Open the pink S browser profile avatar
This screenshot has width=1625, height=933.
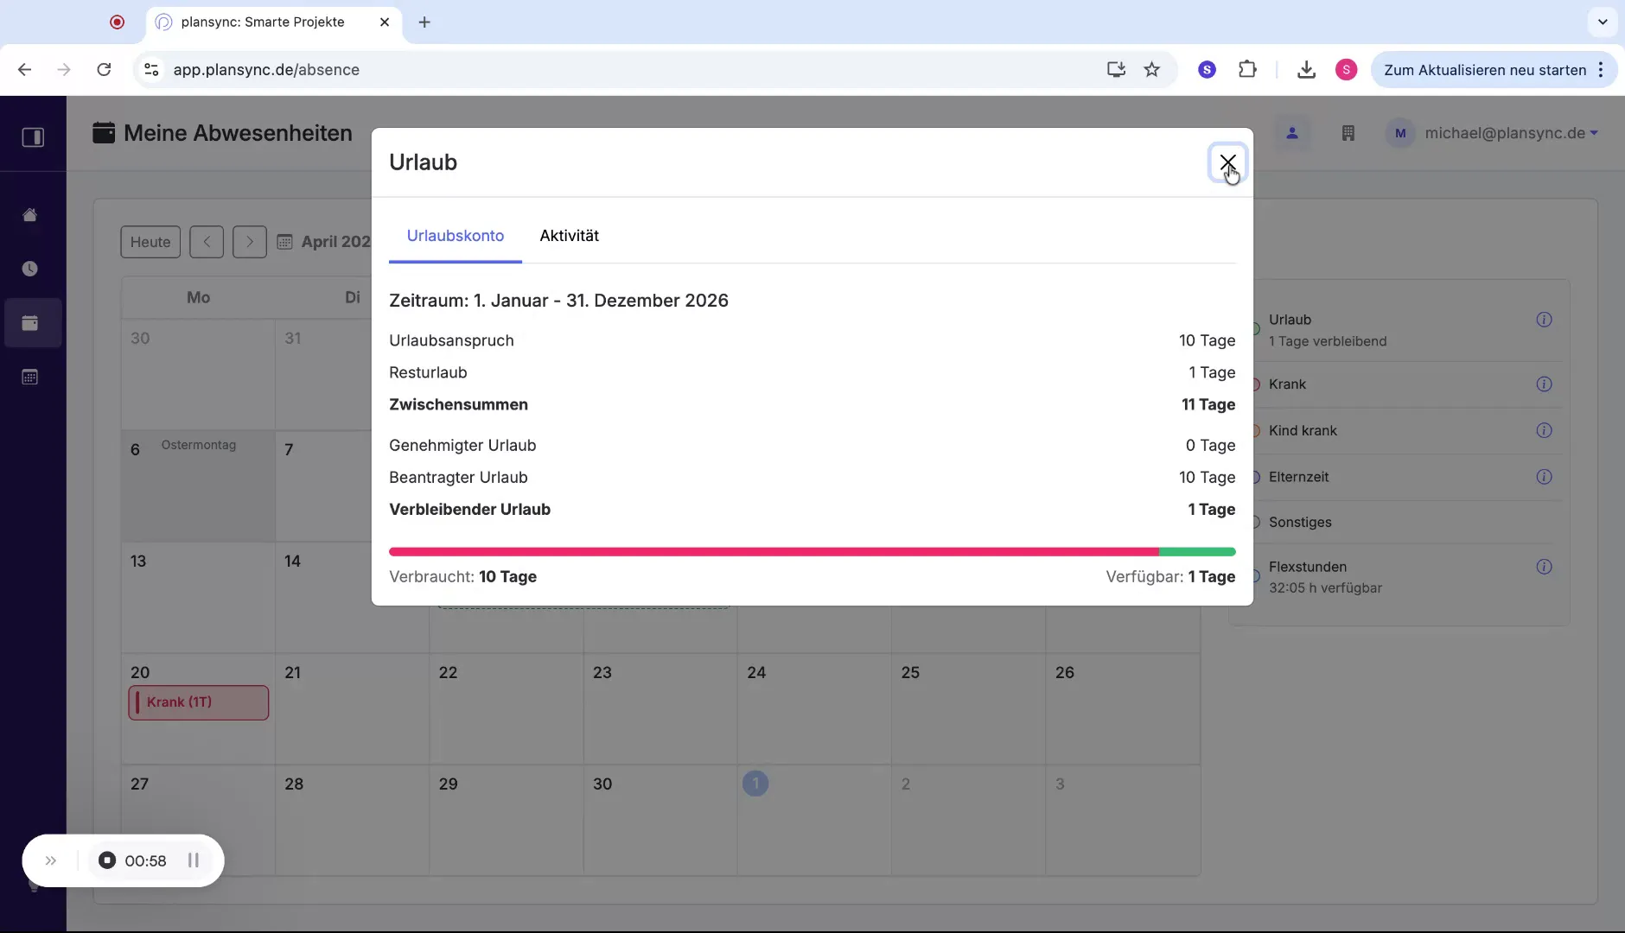tap(1346, 70)
